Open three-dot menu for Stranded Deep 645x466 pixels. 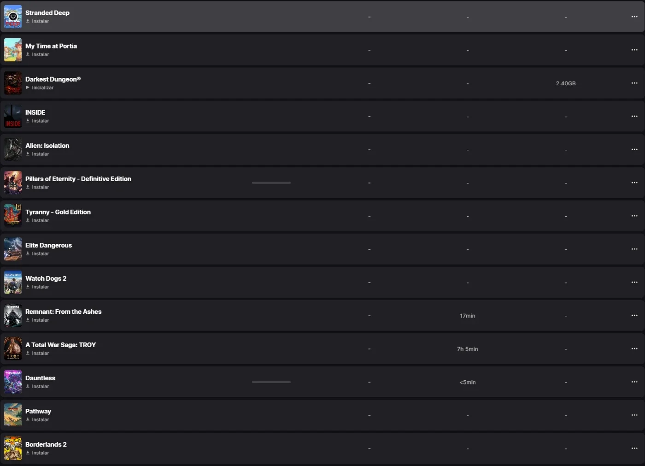634,17
